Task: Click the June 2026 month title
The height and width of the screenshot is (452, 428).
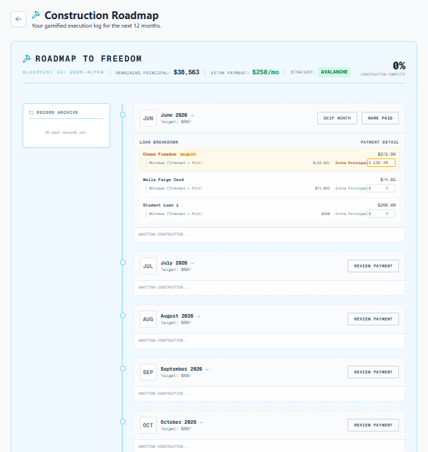Action: (x=174, y=115)
